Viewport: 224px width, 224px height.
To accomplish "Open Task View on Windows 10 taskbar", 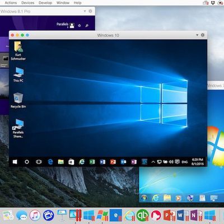I will (x=39, y=162).
